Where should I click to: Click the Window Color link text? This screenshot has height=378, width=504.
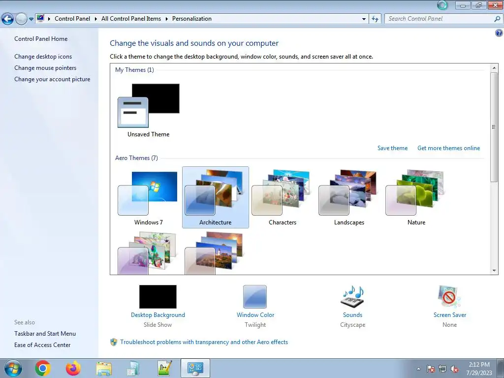(x=255, y=315)
